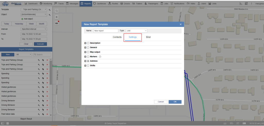Enable the Description checkbox
This screenshot has width=264, height=126.
(x=88, y=43)
